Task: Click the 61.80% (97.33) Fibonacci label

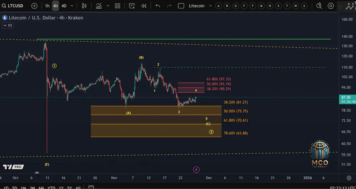Action: click(x=219, y=79)
